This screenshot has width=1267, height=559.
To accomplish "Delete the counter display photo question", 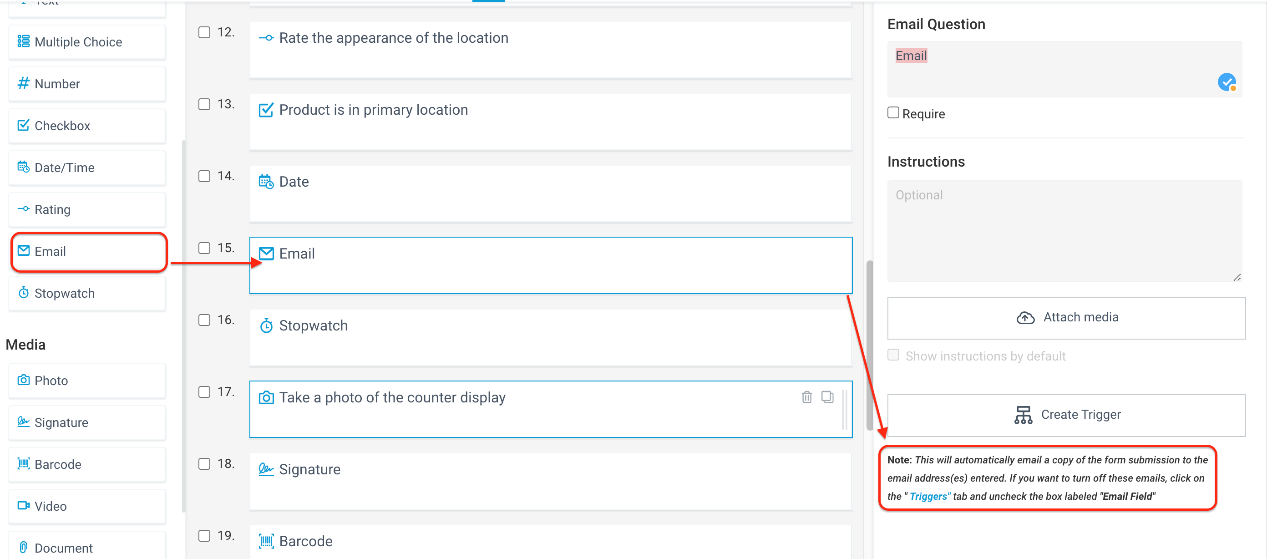I will coord(806,396).
